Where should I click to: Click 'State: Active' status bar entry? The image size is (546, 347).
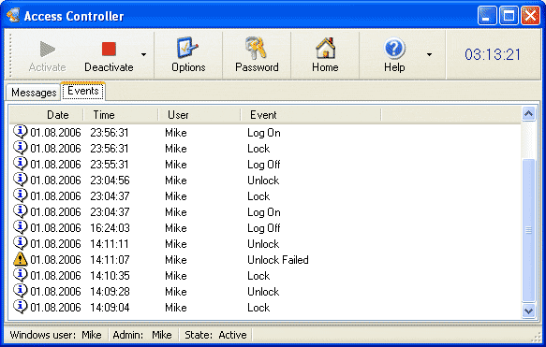click(x=215, y=335)
